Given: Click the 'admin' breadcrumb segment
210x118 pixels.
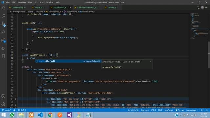Looking at the screenshot, I should pos(31,12).
